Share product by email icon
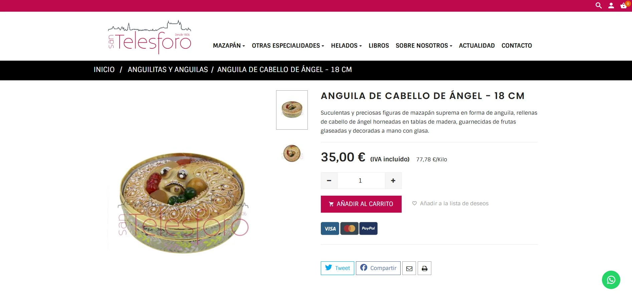 click(x=409, y=268)
